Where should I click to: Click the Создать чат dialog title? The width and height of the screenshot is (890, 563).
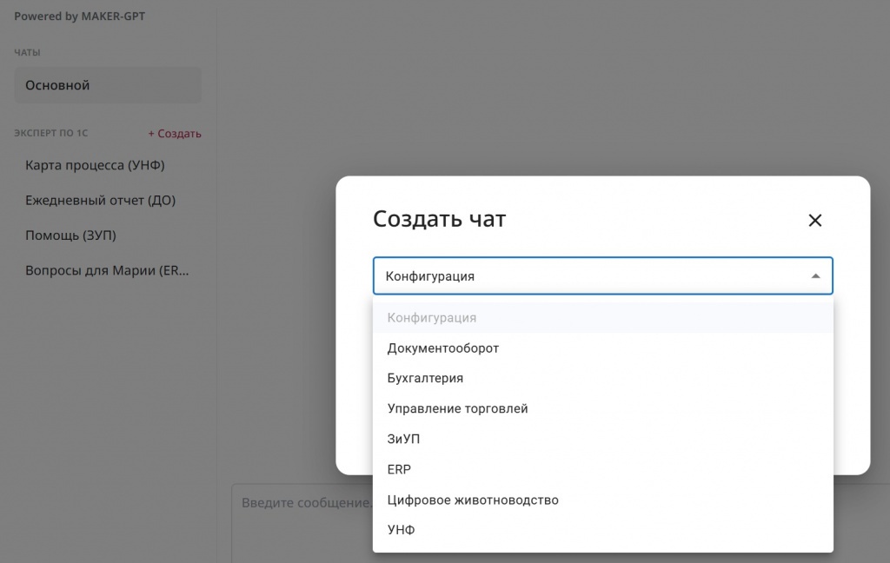click(439, 219)
